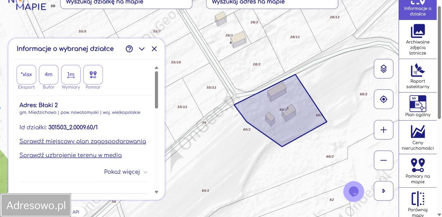The height and width of the screenshot is (217, 442).
Task: Close the parcel information panel
Action: click(154, 49)
